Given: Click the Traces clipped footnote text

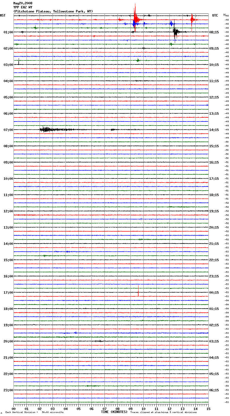Looking at the screenshot, I should [x=163, y=412].
